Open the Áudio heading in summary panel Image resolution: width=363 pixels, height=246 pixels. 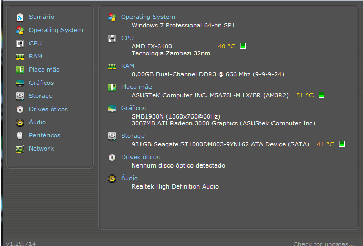(x=129, y=178)
